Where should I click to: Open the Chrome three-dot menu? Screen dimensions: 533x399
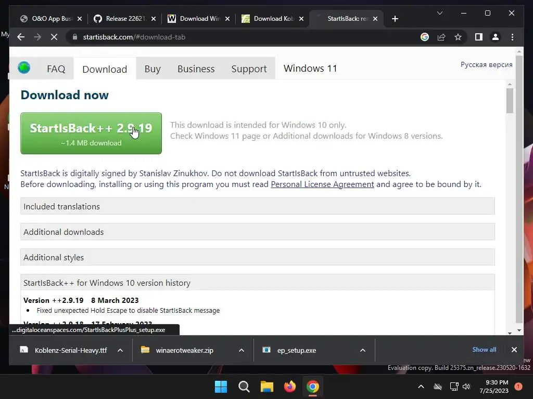[512, 37]
